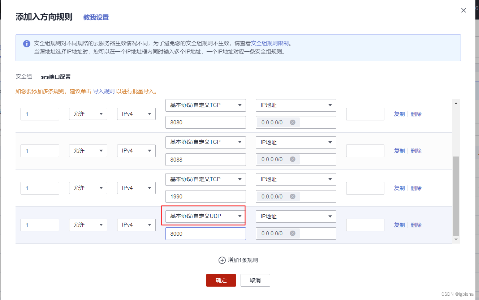The image size is (479, 300).
Task: Click the port field containing 8000
Action: [206, 233]
